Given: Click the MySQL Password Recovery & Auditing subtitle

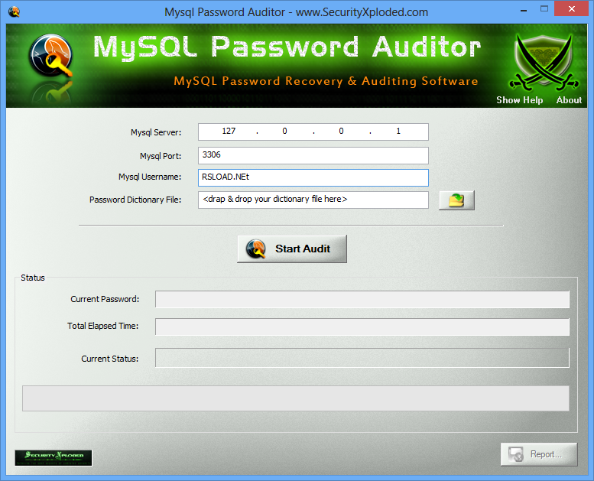Looking at the screenshot, I should pos(326,81).
